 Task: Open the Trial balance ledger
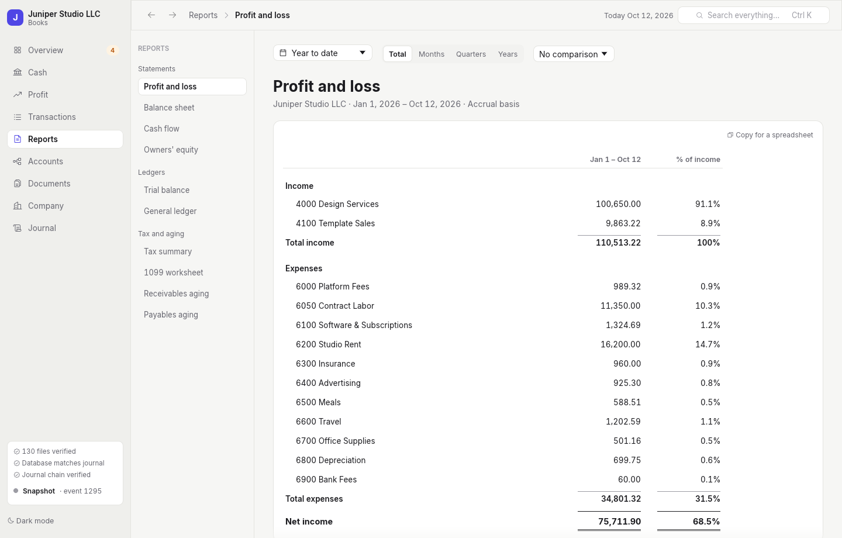click(x=192, y=190)
